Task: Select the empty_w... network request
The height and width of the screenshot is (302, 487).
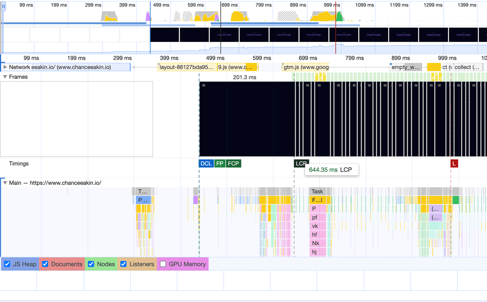Action: (x=406, y=67)
